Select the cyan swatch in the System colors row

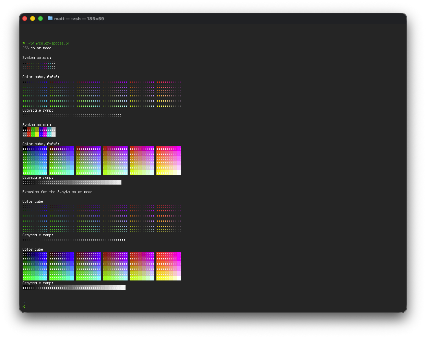click(x=50, y=132)
